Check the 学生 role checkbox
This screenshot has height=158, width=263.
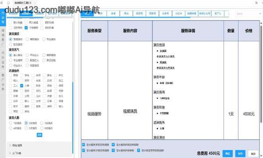tap(21, 75)
